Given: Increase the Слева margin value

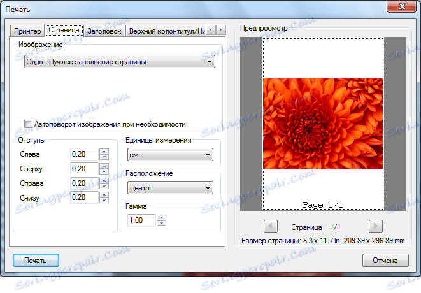Looking at the screenshot, I should [x=104, y=151].
